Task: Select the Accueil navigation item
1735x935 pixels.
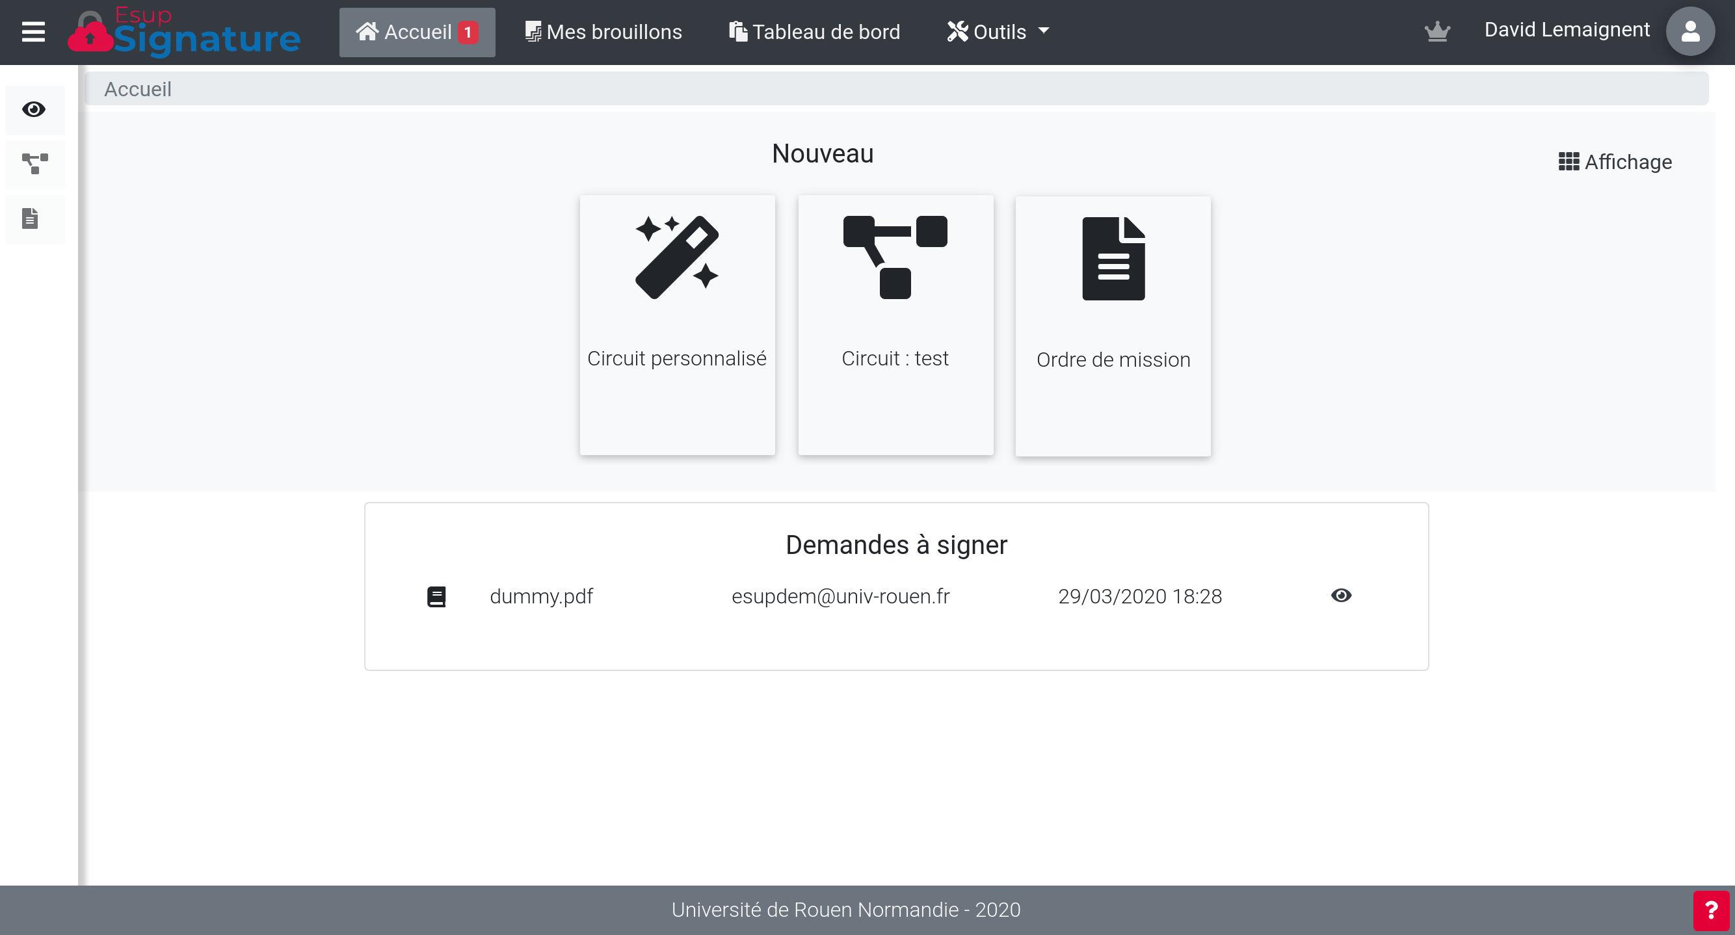Action: pos(417,32)
